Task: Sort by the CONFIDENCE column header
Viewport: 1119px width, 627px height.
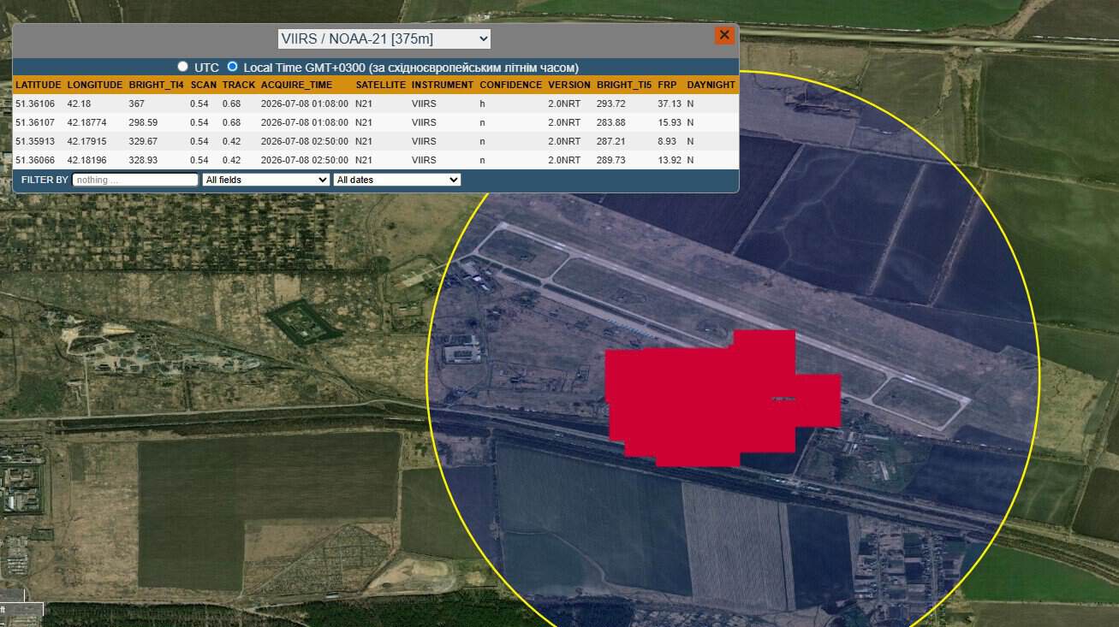Action: coord(511,85)
